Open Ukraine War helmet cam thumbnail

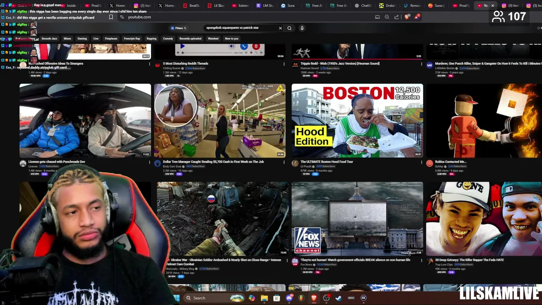[223, 219]
